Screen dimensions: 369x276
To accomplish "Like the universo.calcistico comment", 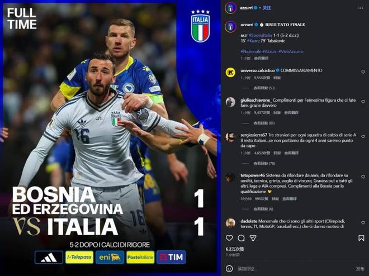I will tap(363, 72).
